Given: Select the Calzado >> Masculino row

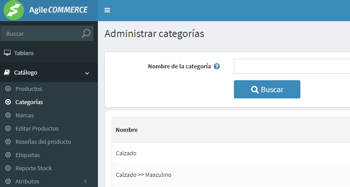Looking at the screenshot, I should [x=231, y=175].
